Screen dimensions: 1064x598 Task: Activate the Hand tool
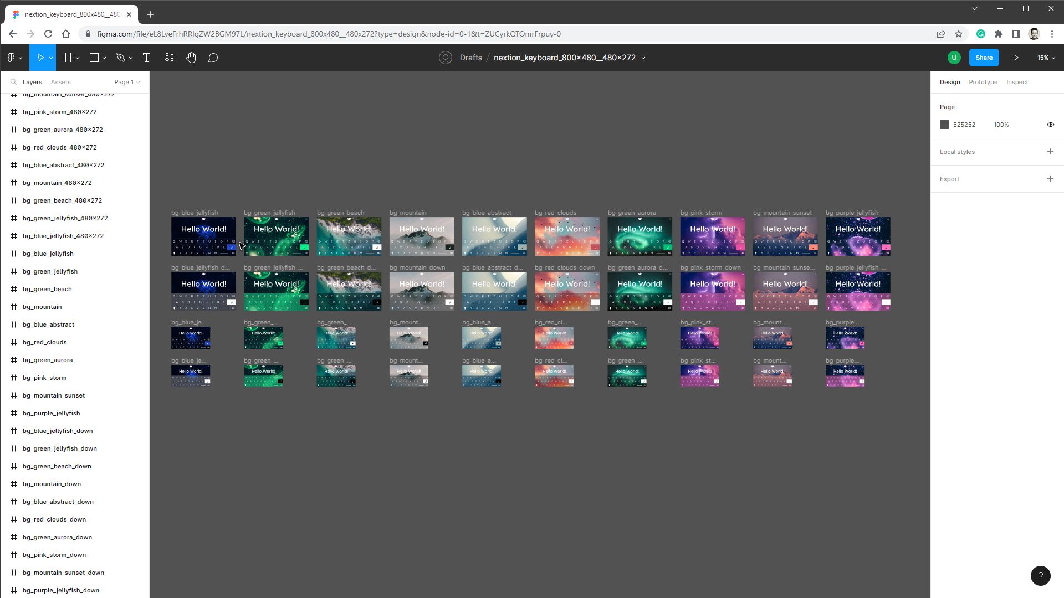[x=191, y=58]
